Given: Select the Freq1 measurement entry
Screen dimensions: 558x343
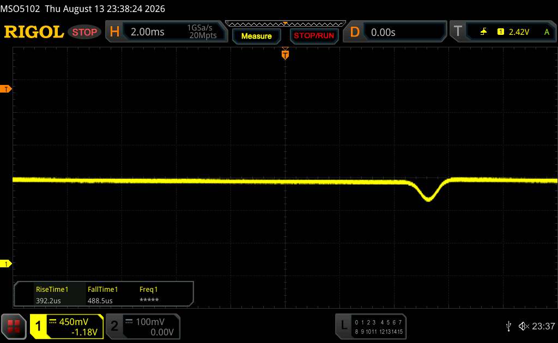Looking at the screenshot, I should pyautogui.click(x=149, y=295).
